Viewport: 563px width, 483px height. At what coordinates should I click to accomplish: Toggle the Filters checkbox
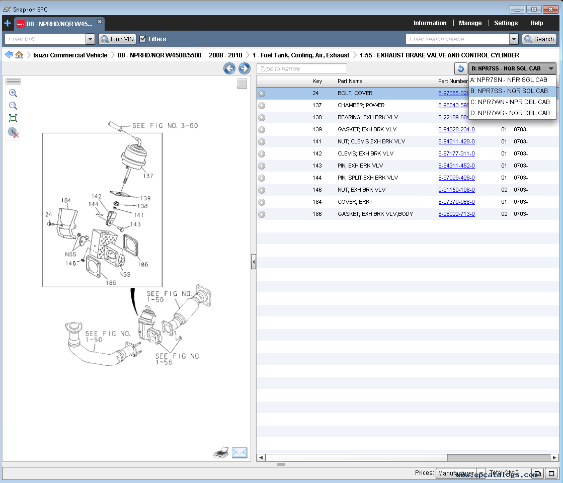pos(142,39)
